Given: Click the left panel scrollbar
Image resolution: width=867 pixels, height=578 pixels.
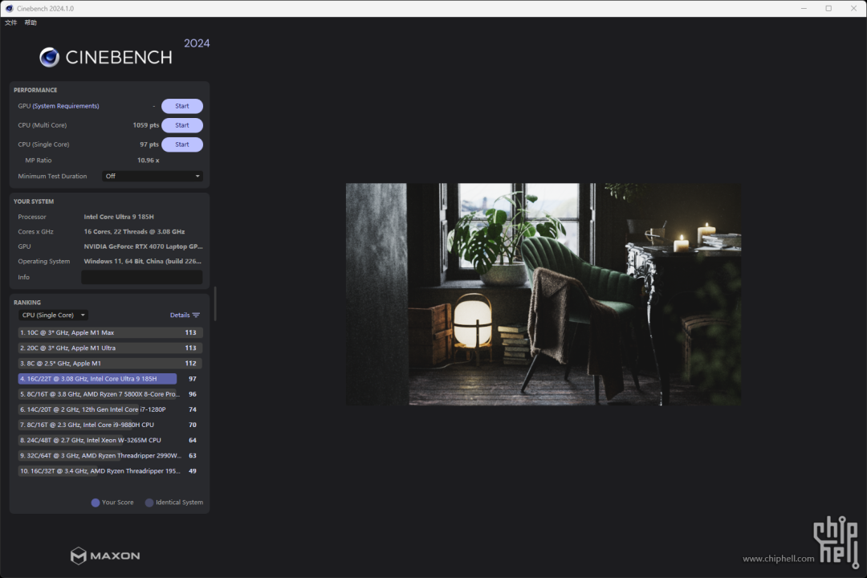Looking at the screenshot, I should [x=214, y=303].
